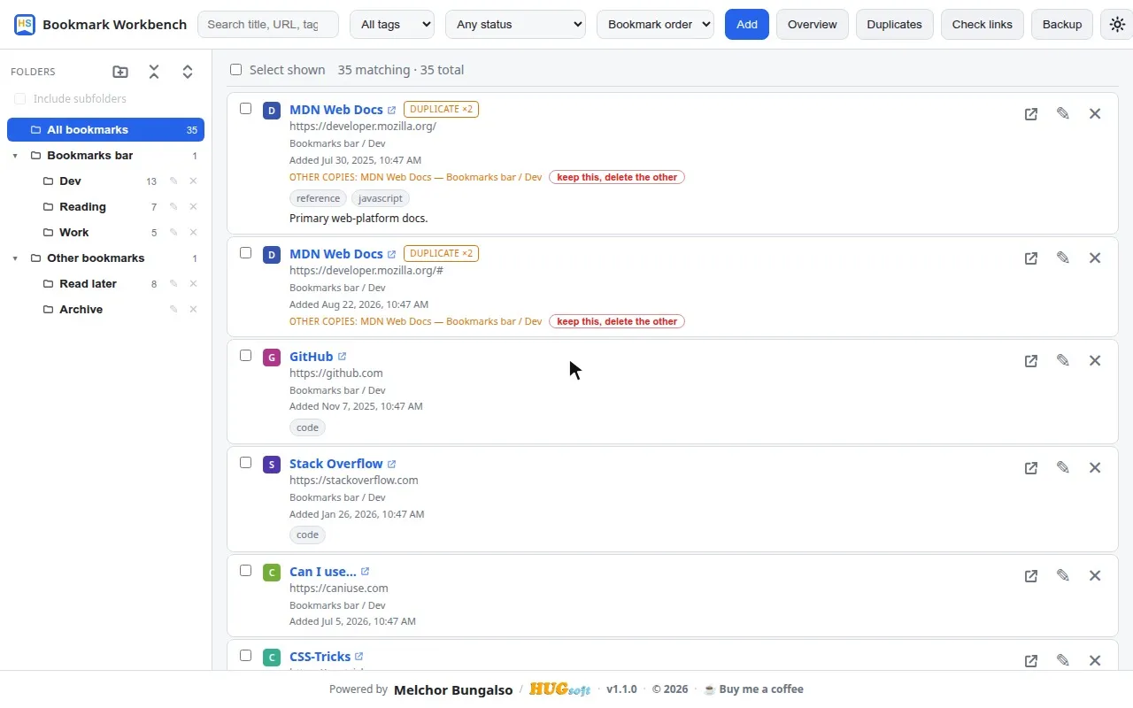1133x708 pixels.
Task: Edit the GitHub bookmark
Action: [x=1063, y=360]
